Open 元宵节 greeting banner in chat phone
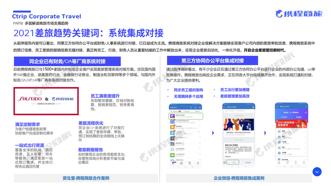The height and width of the screenshot is (186, 331). (x=239, y=125)
